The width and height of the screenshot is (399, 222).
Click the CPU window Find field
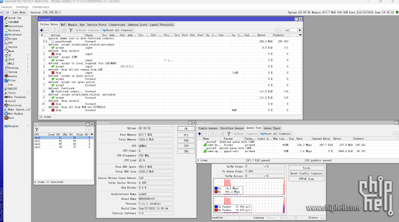(89, 130)
